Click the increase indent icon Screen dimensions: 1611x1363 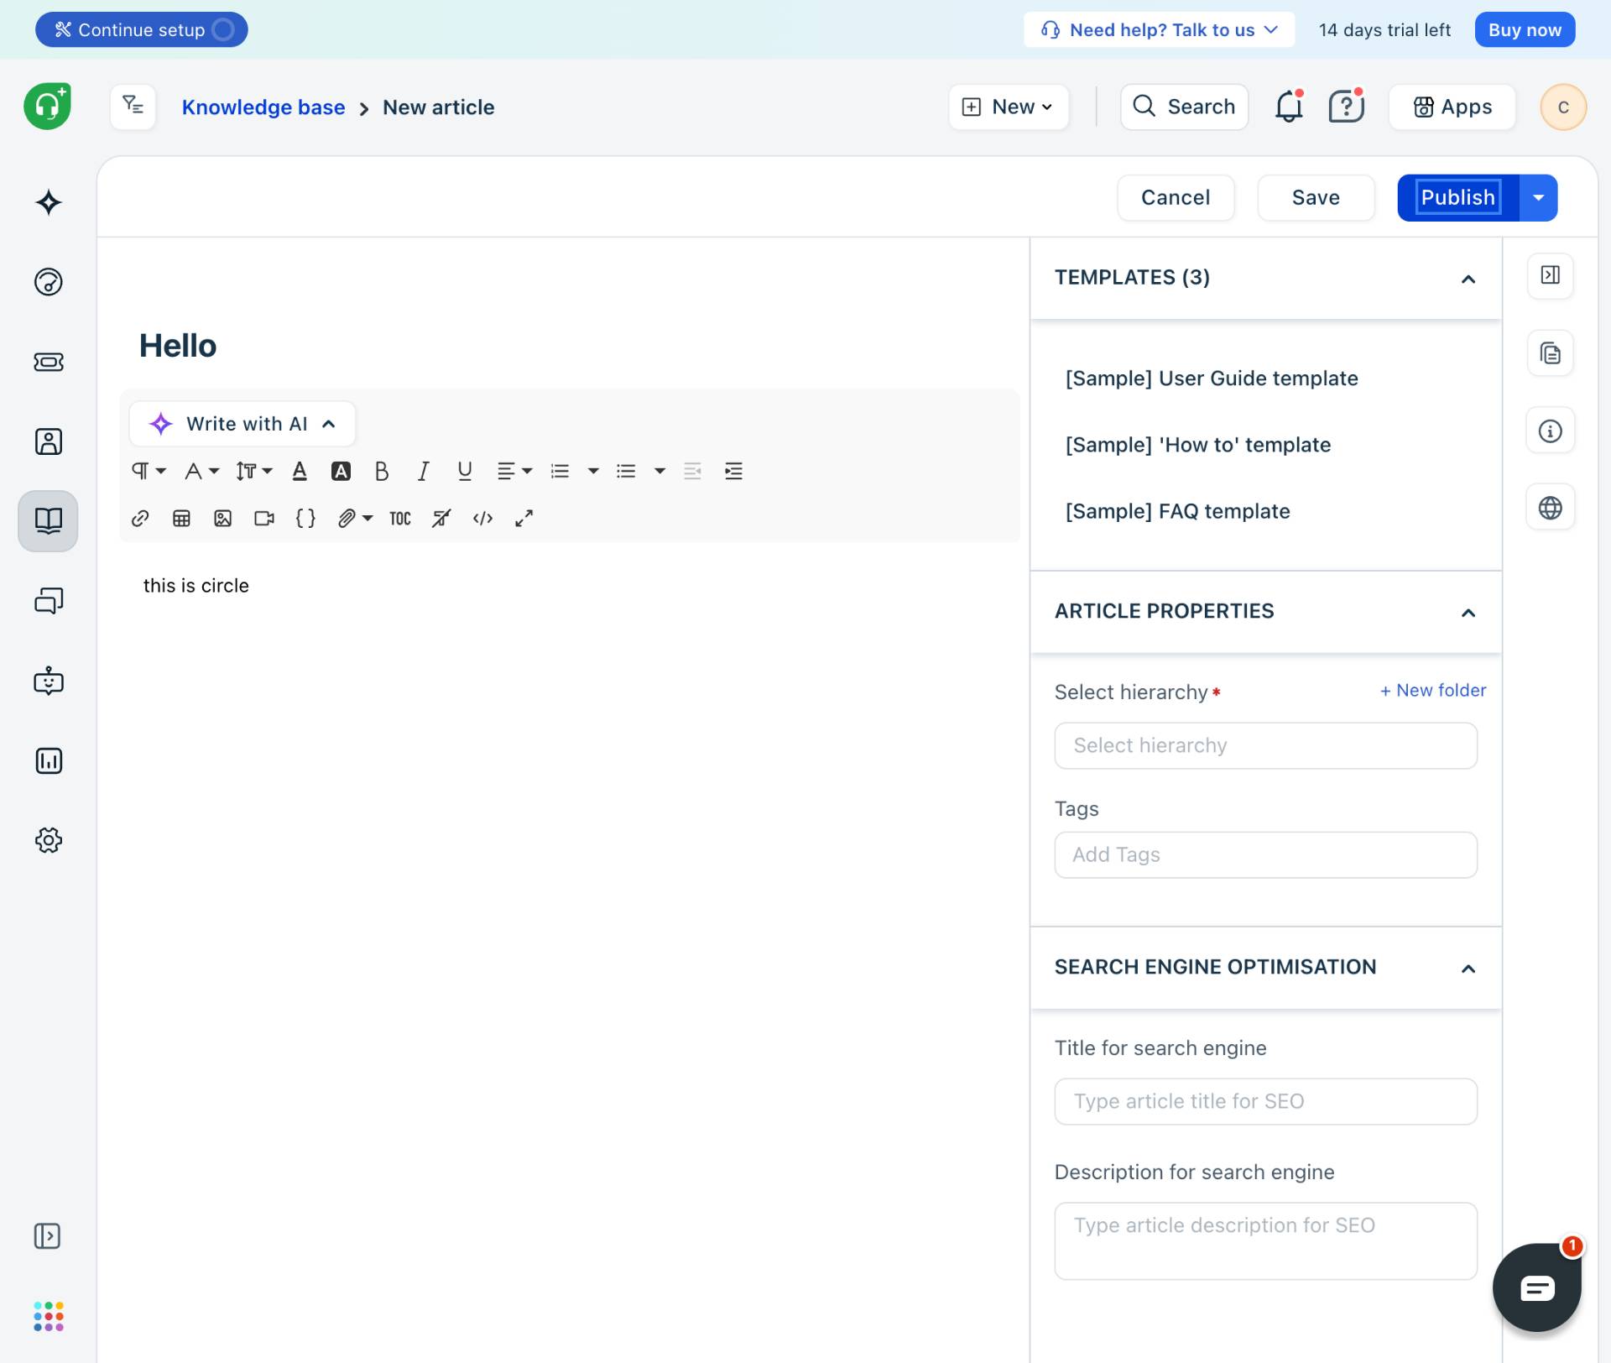point(733,471)
